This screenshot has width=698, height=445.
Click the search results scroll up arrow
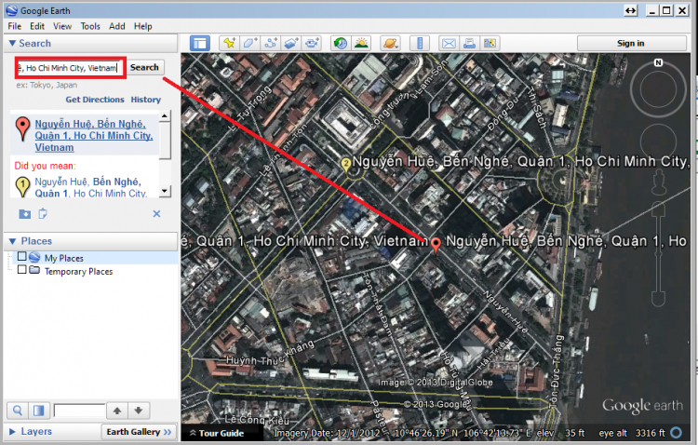(x=165, y=116)
